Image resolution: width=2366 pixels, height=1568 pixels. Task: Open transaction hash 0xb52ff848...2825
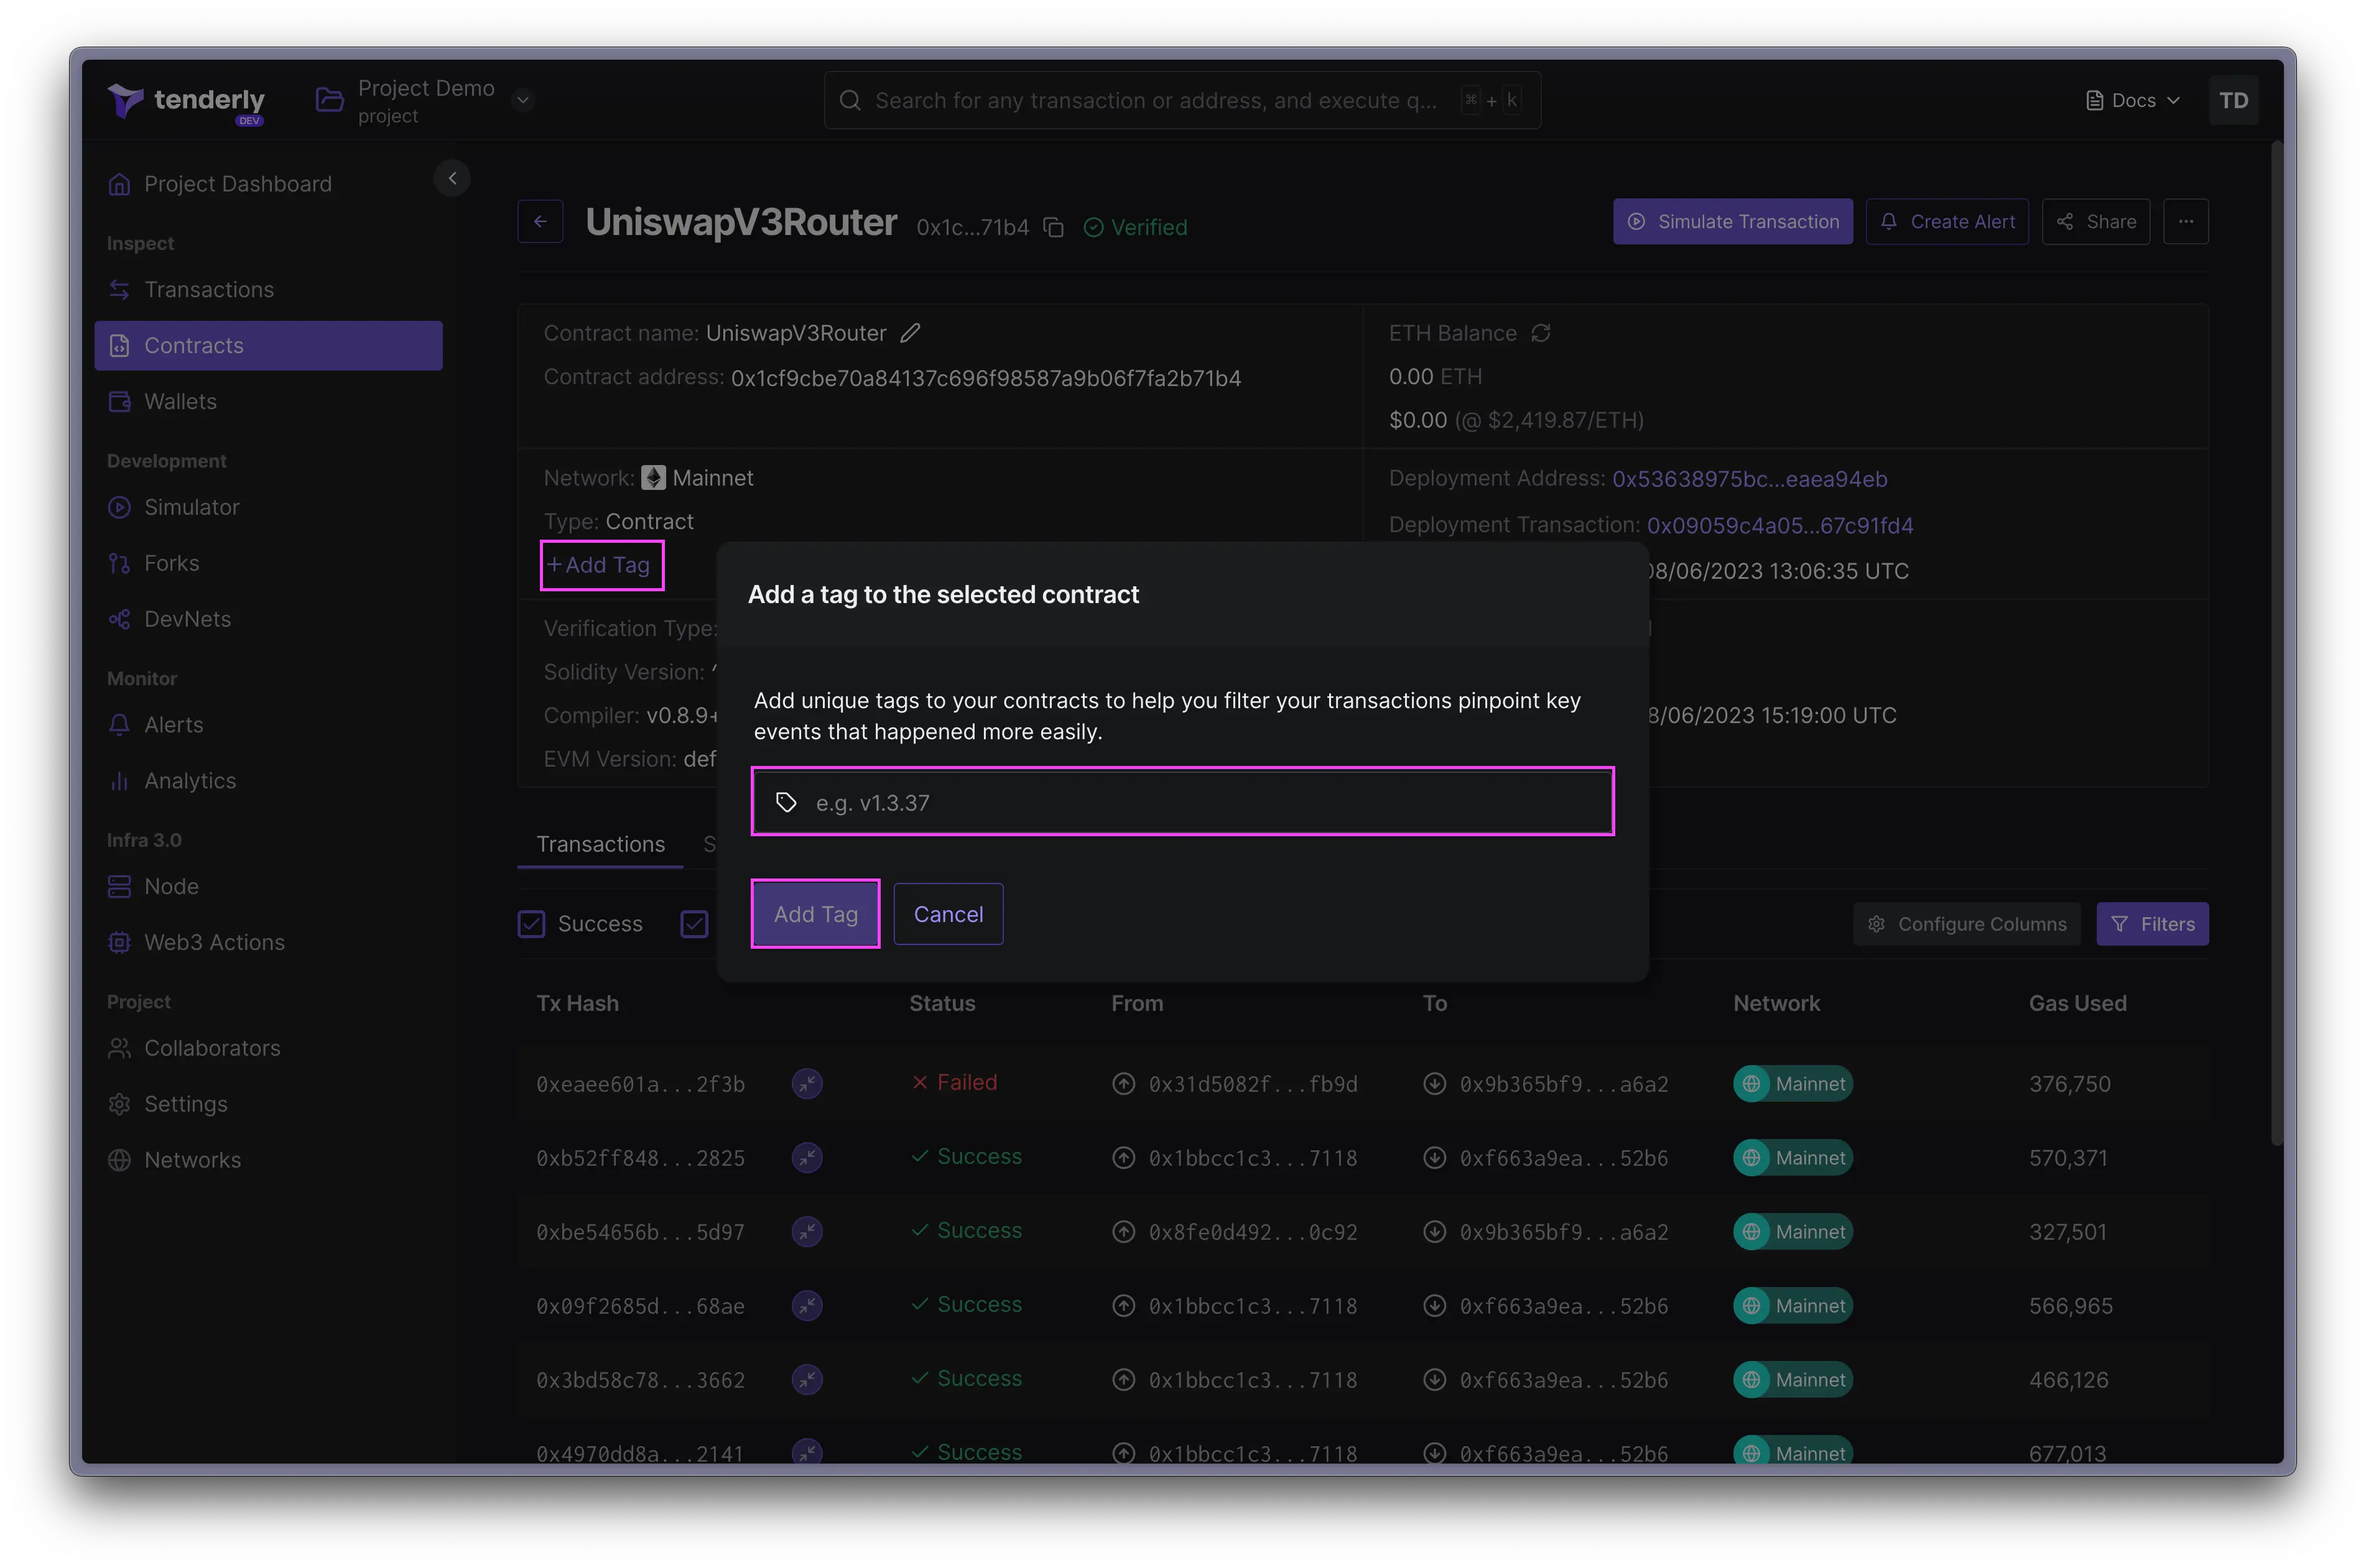(640, 1158)
